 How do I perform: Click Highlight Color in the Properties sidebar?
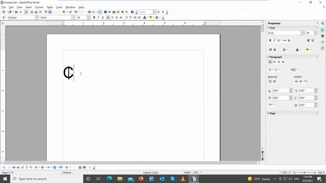(x=307, y=50)
